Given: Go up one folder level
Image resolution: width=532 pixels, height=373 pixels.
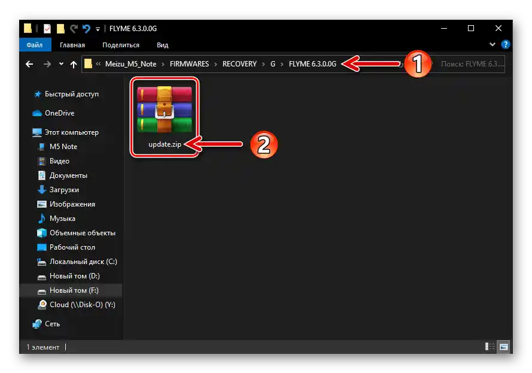Looking at the screenshot, I should (74, 64).
